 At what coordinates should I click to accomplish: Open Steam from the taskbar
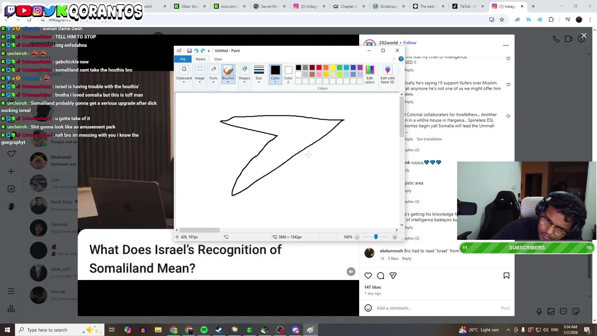click(219, 330)
